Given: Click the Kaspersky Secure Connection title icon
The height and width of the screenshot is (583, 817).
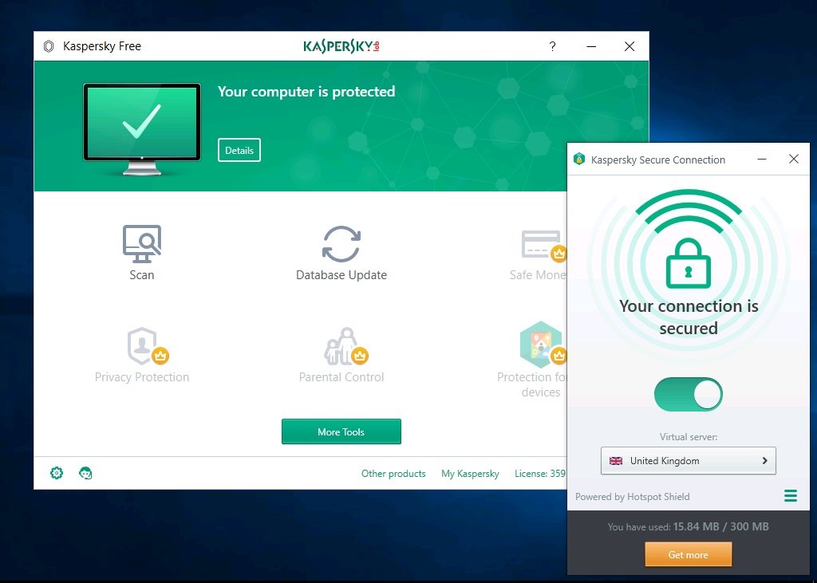Looking at the screenshot, I should 579,159.
